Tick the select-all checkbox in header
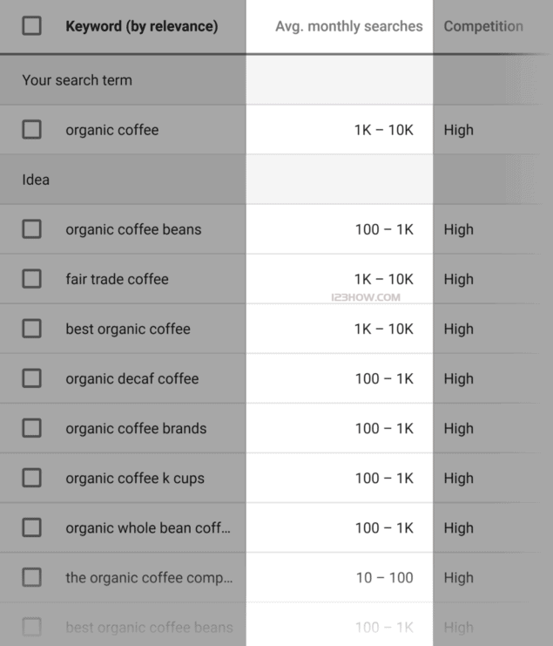This screenshot has height=646, width=553. pyautogui.click(x=31, y=26)
